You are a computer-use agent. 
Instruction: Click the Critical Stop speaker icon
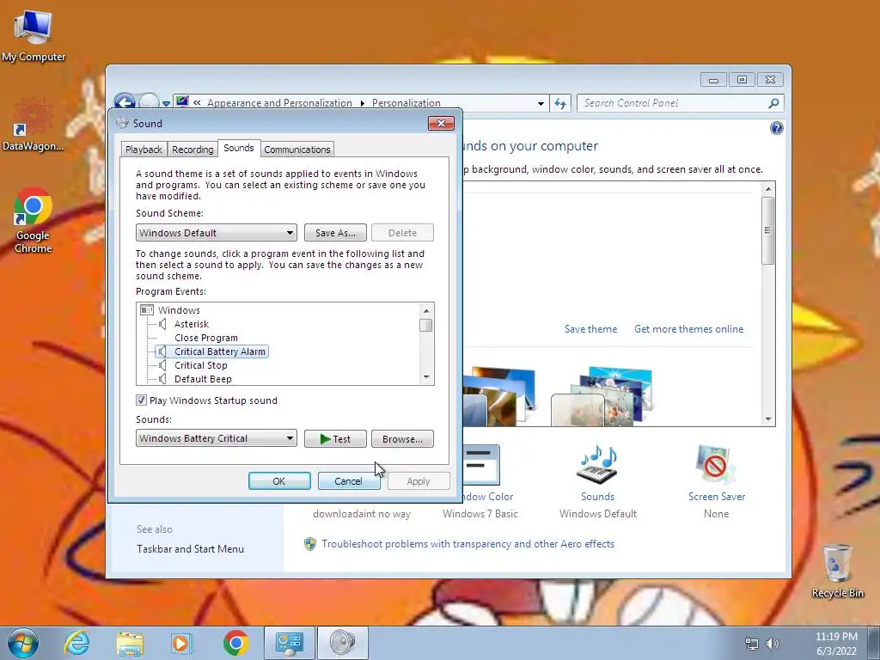pyautogui.click(x=162, y=365)
